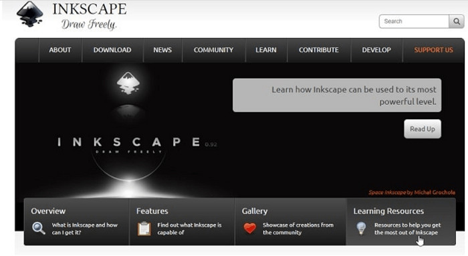
Task: Click the SUPPORT US link
Action: pyautogui.click(x=433, y=50)
